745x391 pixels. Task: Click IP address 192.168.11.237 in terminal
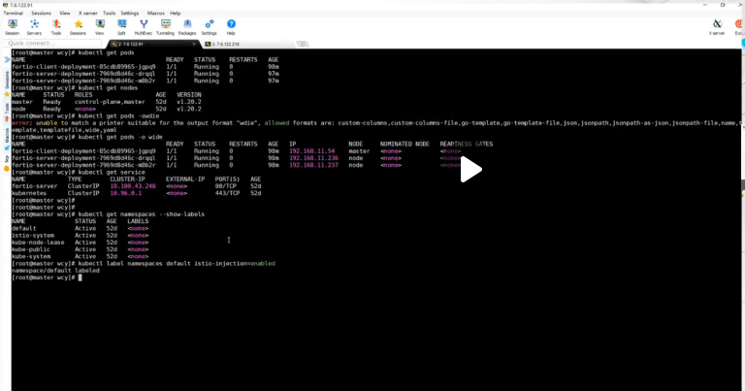pyautogui.click(x=313, y=165)
